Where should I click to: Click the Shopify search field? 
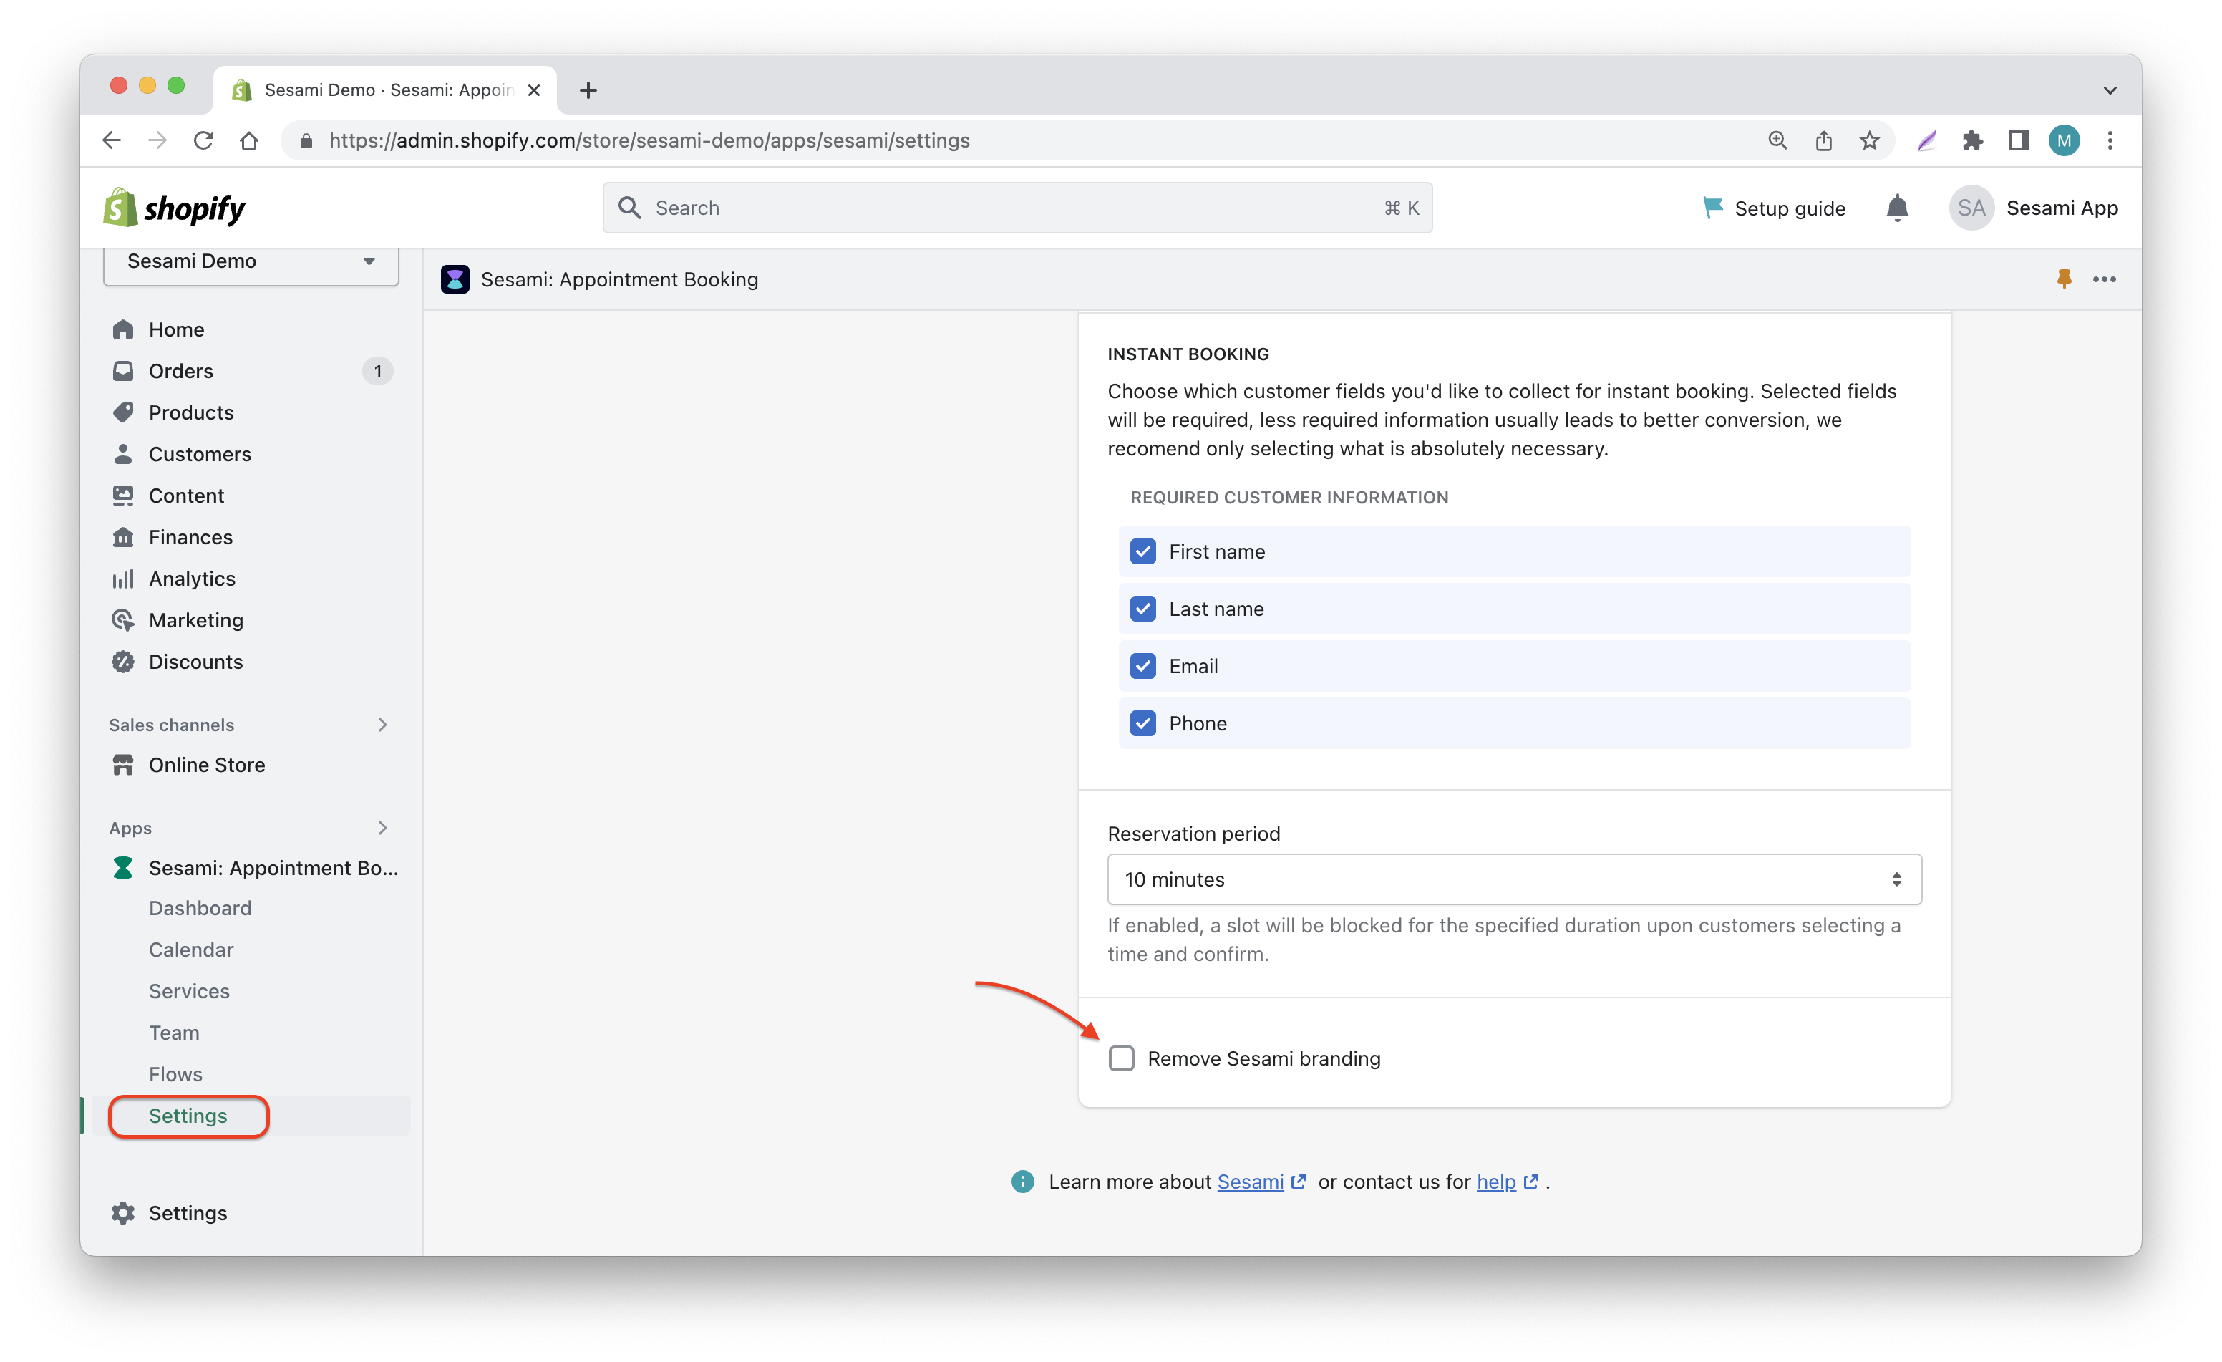[x=1017, y=208]
